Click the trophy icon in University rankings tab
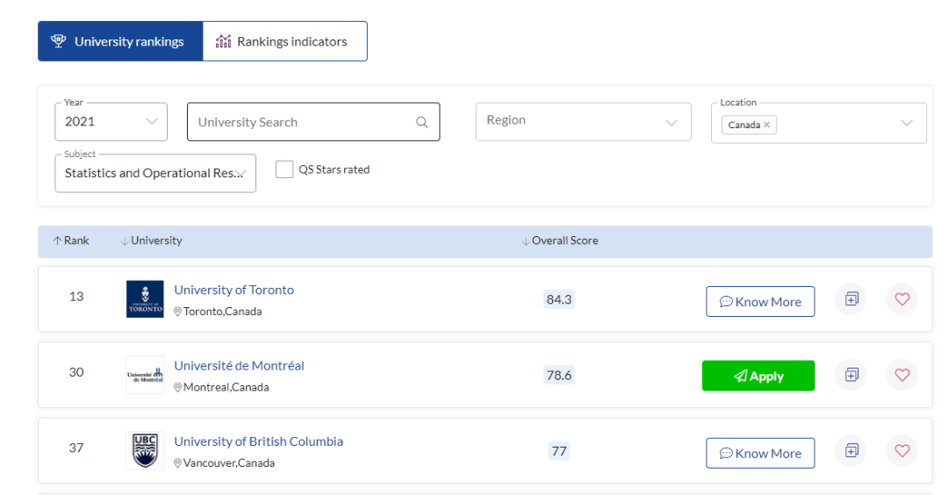The image size is (948, 495). (x=59, y=41)
